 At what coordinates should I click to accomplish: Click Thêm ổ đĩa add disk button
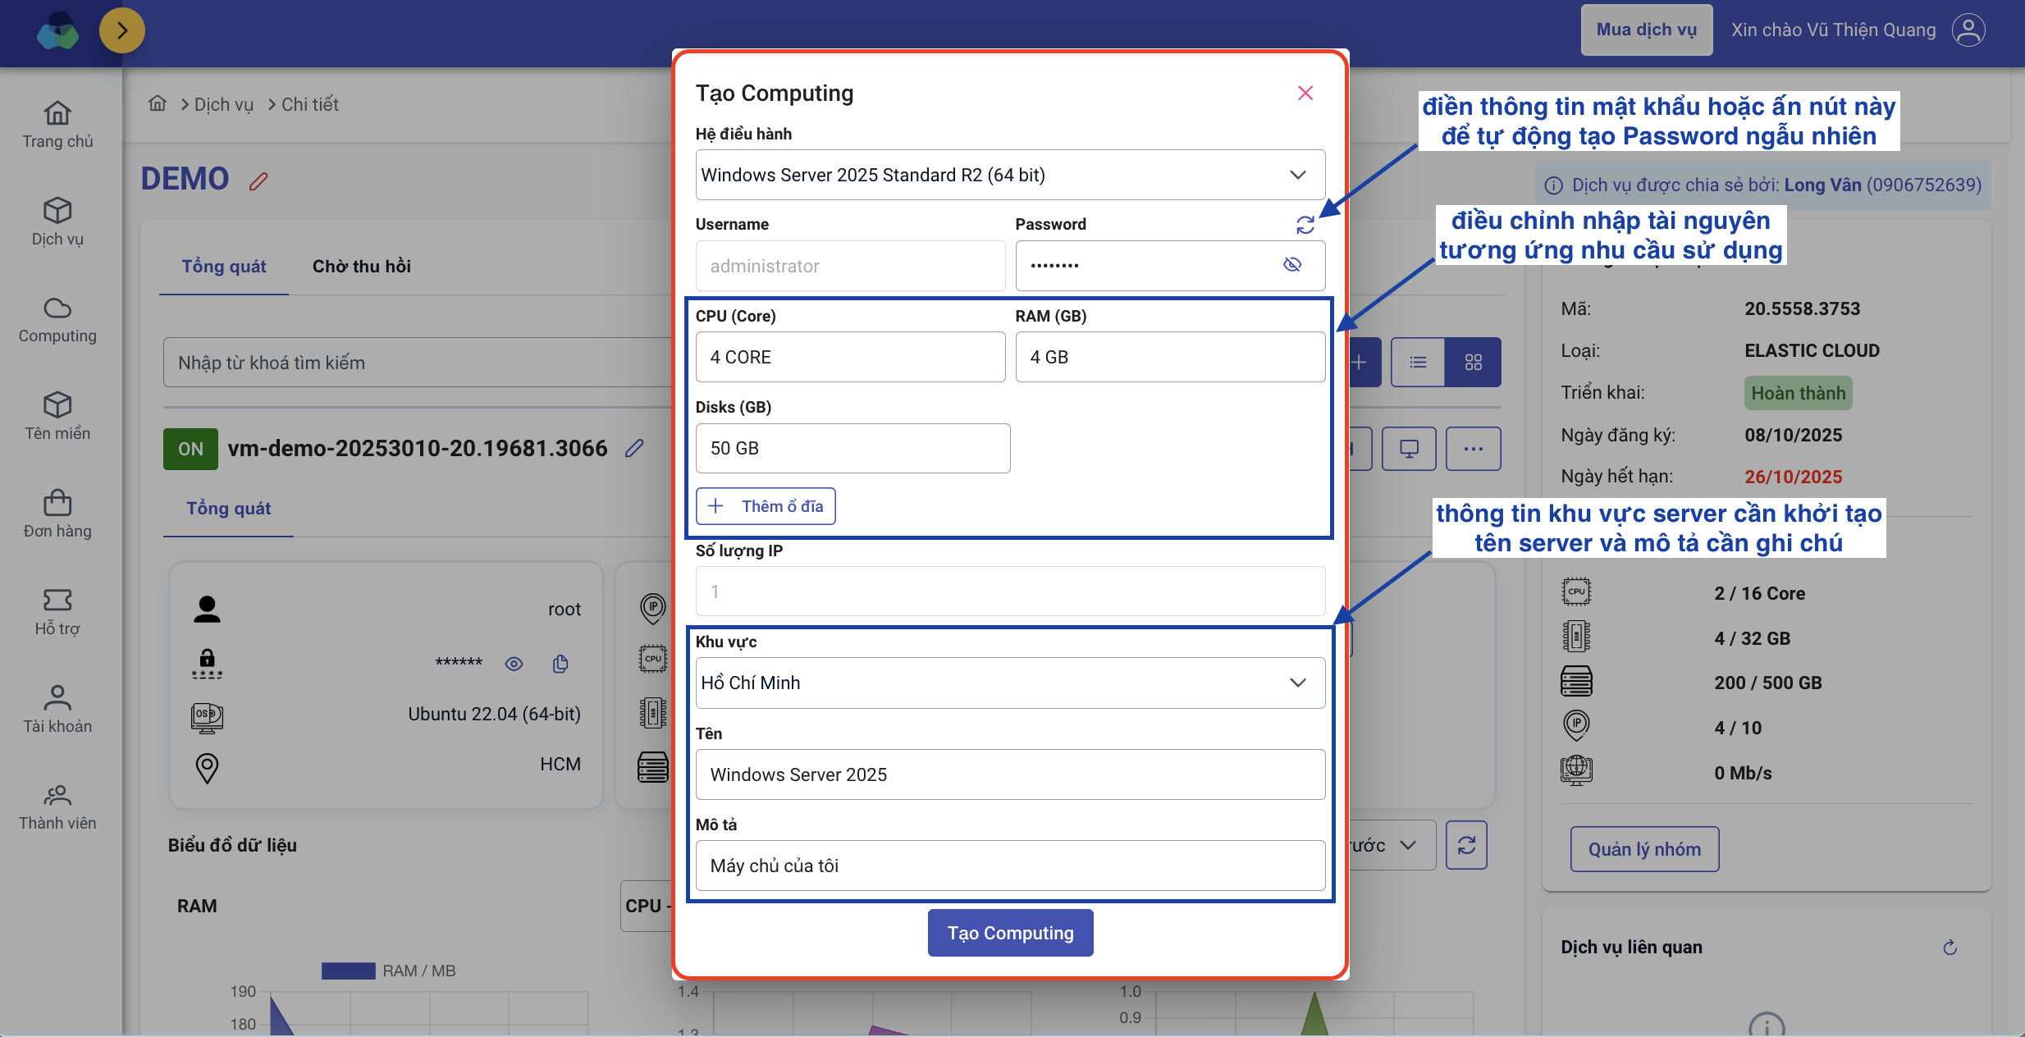(766, 506)
